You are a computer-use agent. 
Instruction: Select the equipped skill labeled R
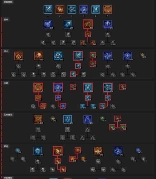(108, 9)
